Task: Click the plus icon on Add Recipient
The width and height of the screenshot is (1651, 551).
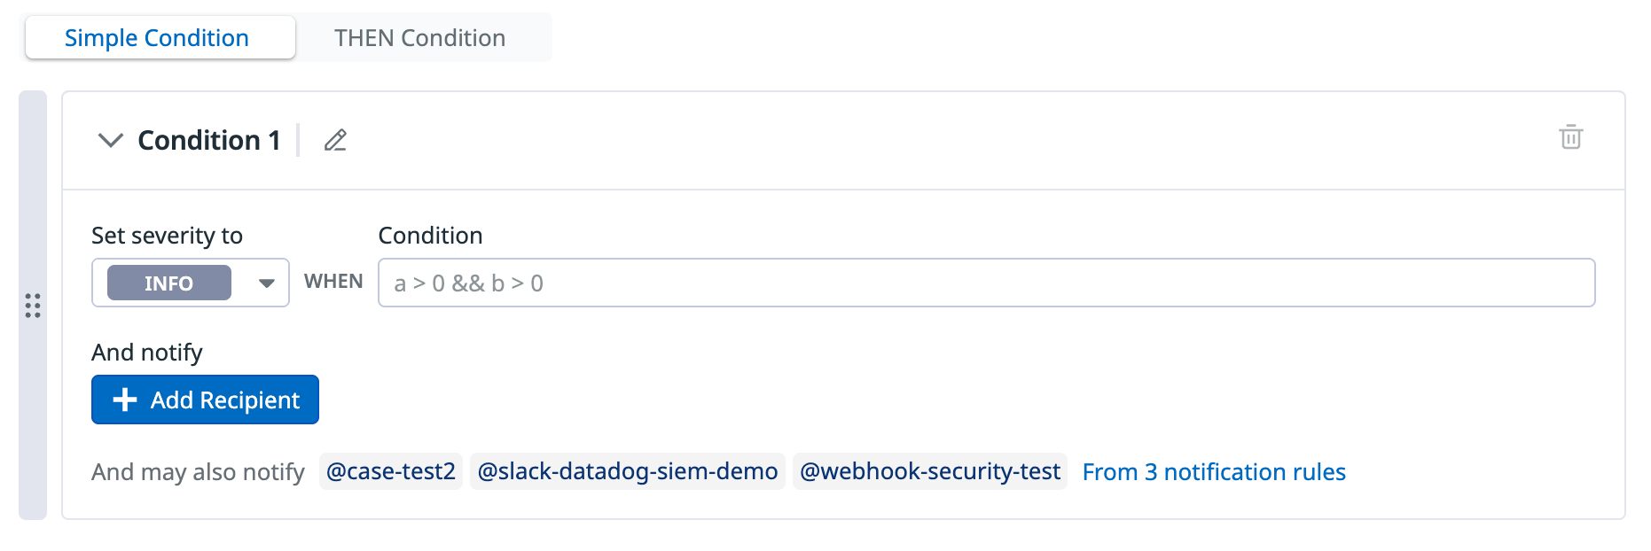Action: [125, 400]
